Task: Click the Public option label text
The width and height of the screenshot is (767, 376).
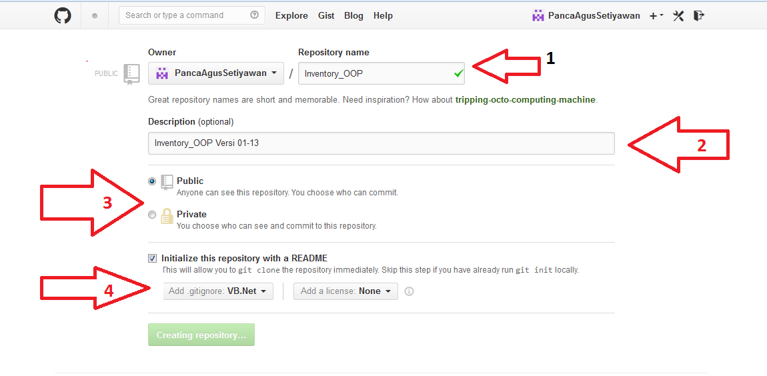Action: click(x=190, y=181)
